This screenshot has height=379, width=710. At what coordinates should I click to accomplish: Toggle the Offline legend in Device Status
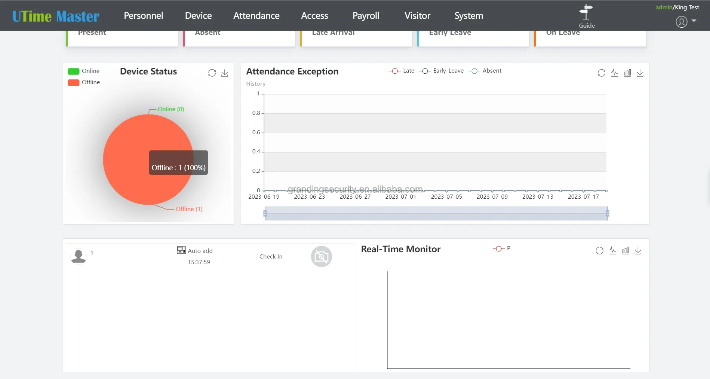coord(83,82)
